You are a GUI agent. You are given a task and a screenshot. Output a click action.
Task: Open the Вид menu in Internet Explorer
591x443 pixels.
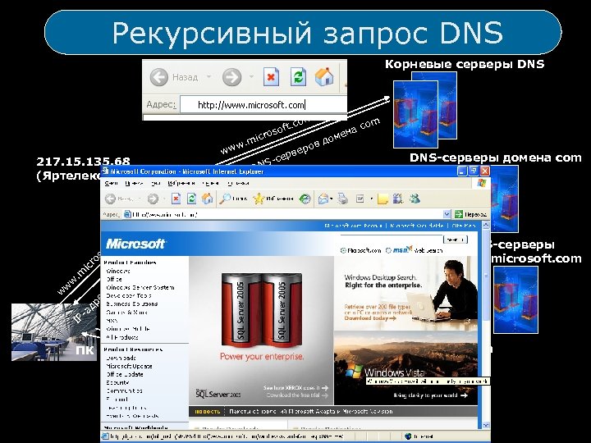coord(156,183)
